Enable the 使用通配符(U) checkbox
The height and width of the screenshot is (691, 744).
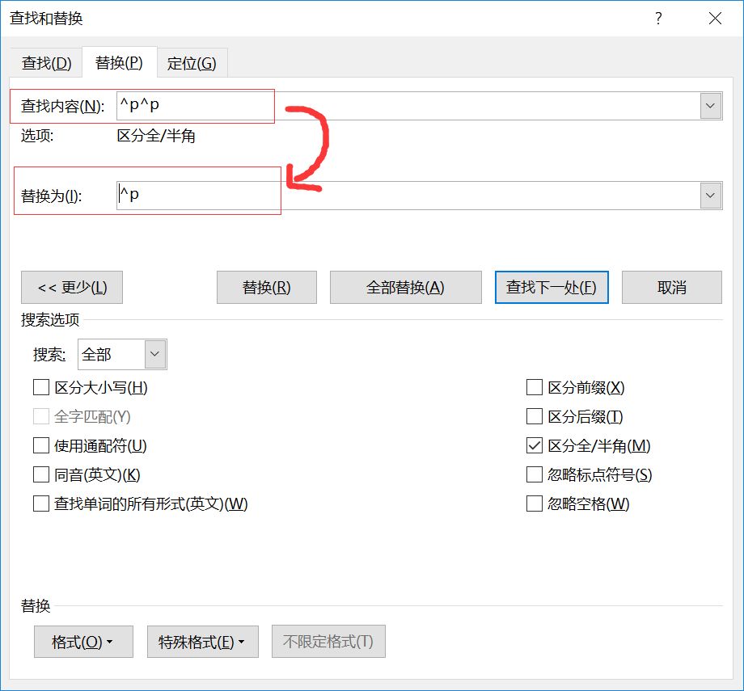pos(41,446)
